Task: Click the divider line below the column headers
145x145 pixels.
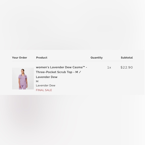Action: [72, 61]
